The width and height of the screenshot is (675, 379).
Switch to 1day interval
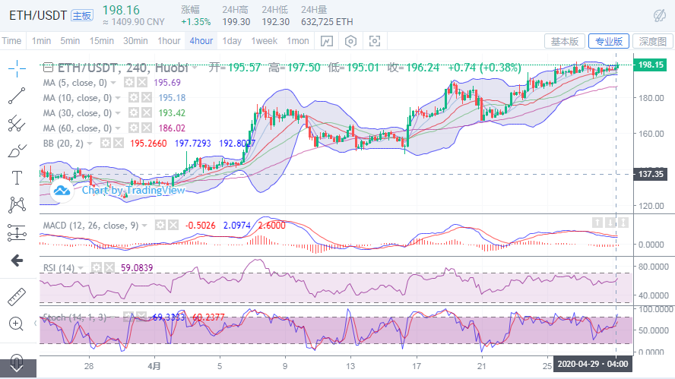click(x=232, y=41)
